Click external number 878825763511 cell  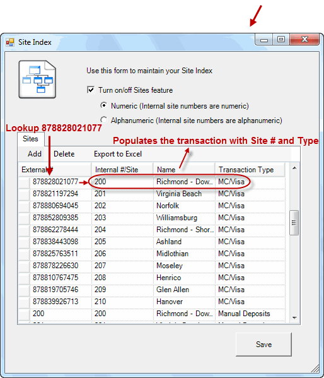click(x=61, y=254)
